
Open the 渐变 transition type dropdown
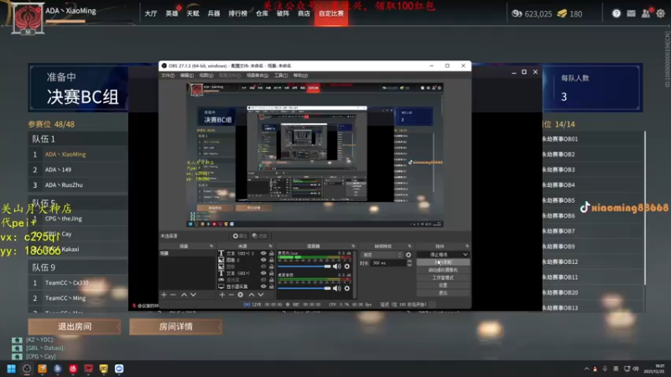(382, 255)
